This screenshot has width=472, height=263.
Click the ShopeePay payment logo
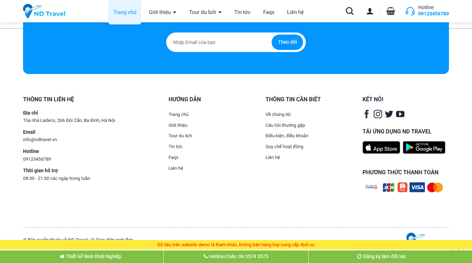tap(403, 187)
